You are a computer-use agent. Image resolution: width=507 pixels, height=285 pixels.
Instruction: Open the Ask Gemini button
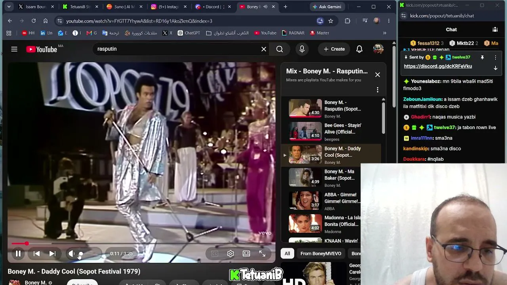tap(327, 7)
